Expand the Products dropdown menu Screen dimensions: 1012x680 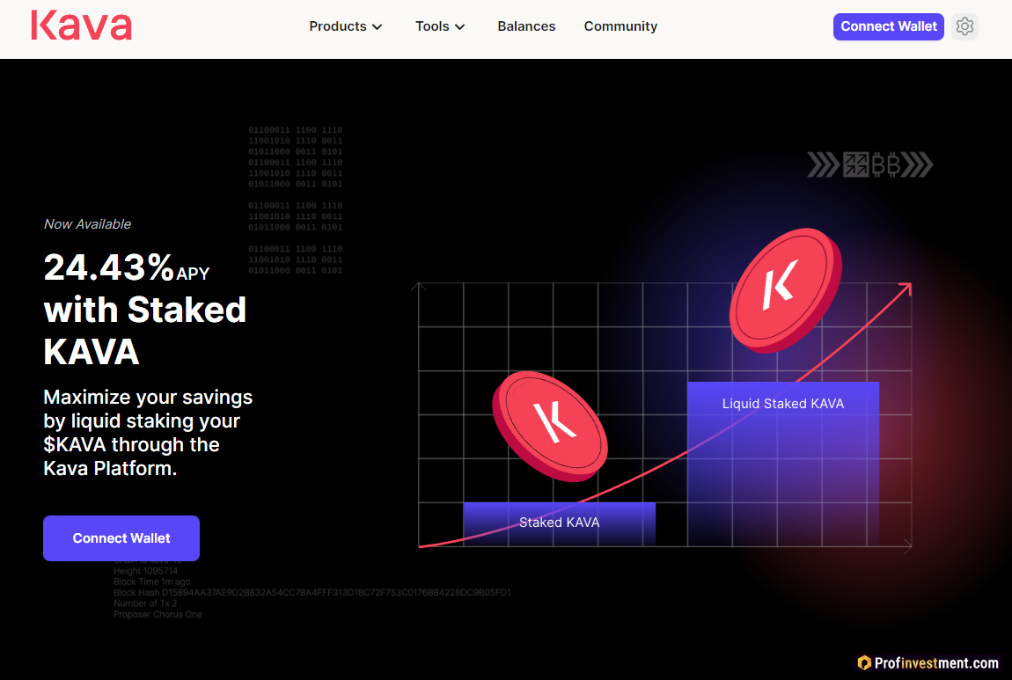[x=345, y=26]
